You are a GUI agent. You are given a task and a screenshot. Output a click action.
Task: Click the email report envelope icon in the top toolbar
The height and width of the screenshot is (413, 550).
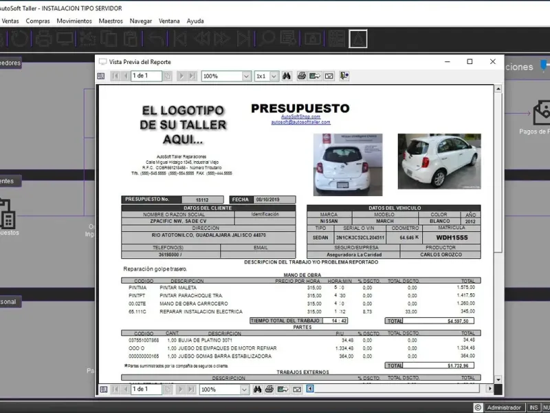point(329,76)
